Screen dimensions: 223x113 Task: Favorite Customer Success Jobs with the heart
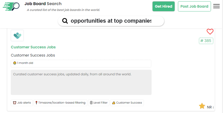click(x=210, y=32)
